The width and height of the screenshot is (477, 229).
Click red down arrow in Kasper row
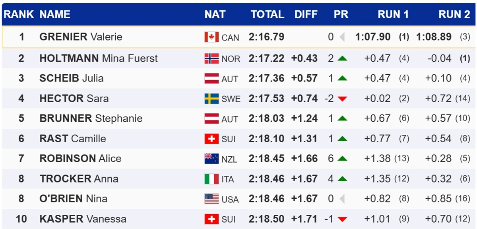tap(342, 219)
